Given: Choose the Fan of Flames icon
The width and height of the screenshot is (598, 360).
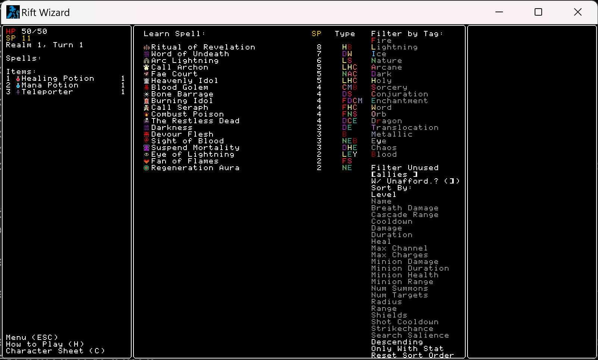Looking at the screenshot, I should click(147, 161).
